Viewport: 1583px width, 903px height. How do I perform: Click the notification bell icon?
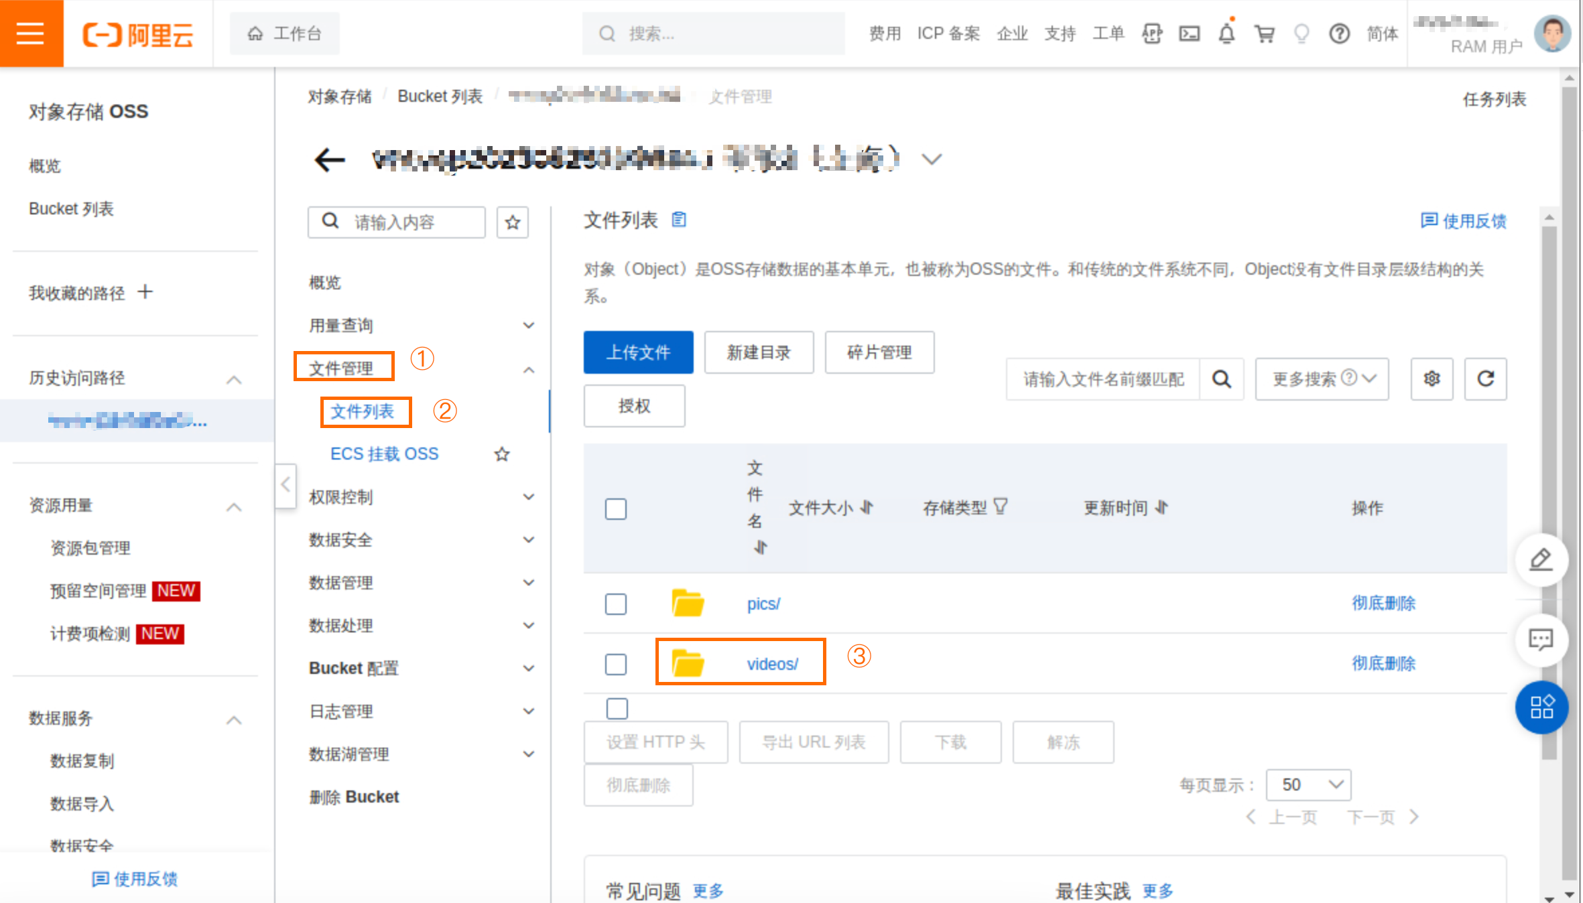click(x=1226, y=33)
